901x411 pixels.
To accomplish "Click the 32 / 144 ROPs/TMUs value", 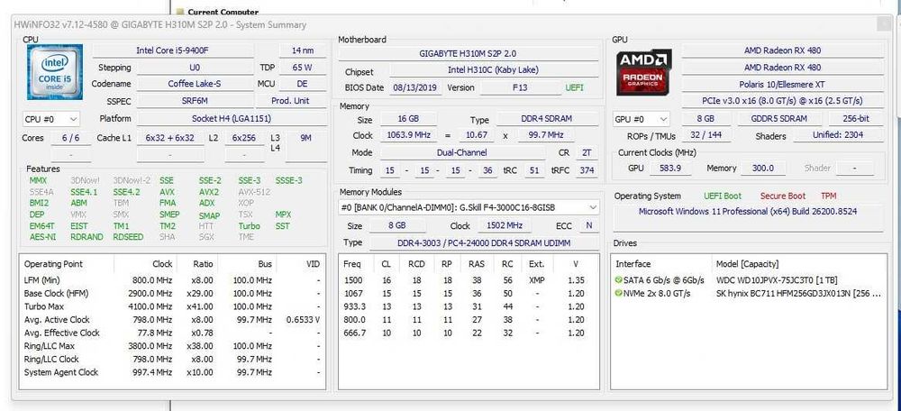I will click(x=706, y=136).
